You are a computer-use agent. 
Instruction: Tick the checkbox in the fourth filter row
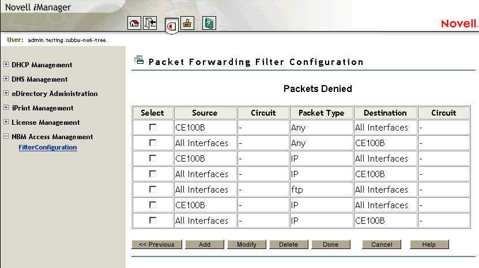(153, 174)
